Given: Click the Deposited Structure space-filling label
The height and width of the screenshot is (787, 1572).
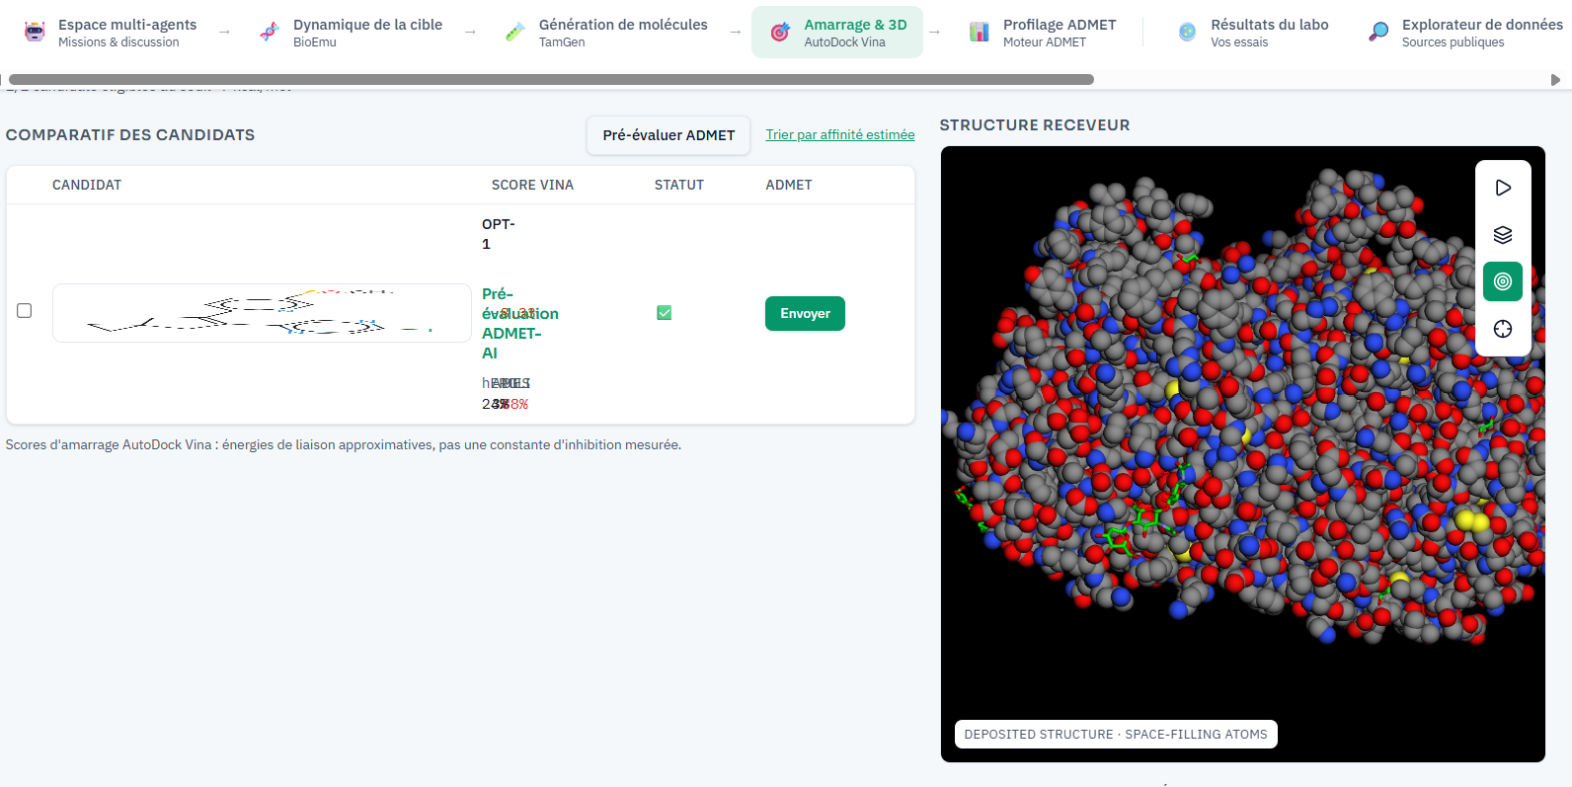Looking at the screenshot, I should [1116, 735].
